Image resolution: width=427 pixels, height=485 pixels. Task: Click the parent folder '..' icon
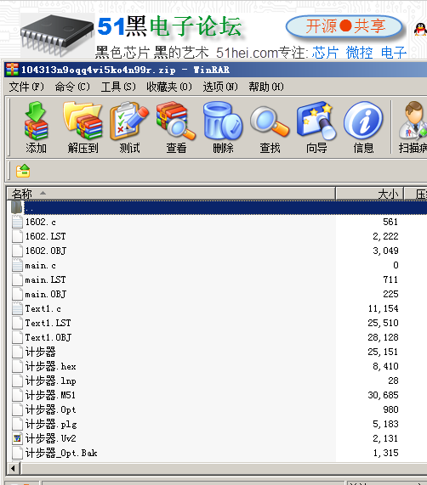point(17,207)
